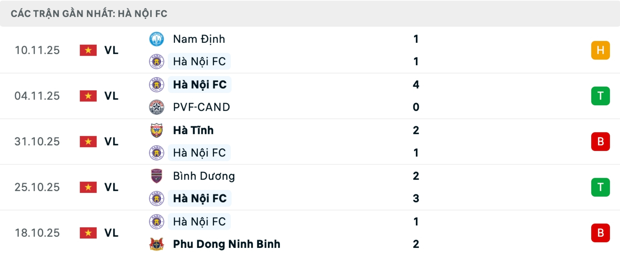Click the score 4 of Hà Nội FC

point(417,85)
